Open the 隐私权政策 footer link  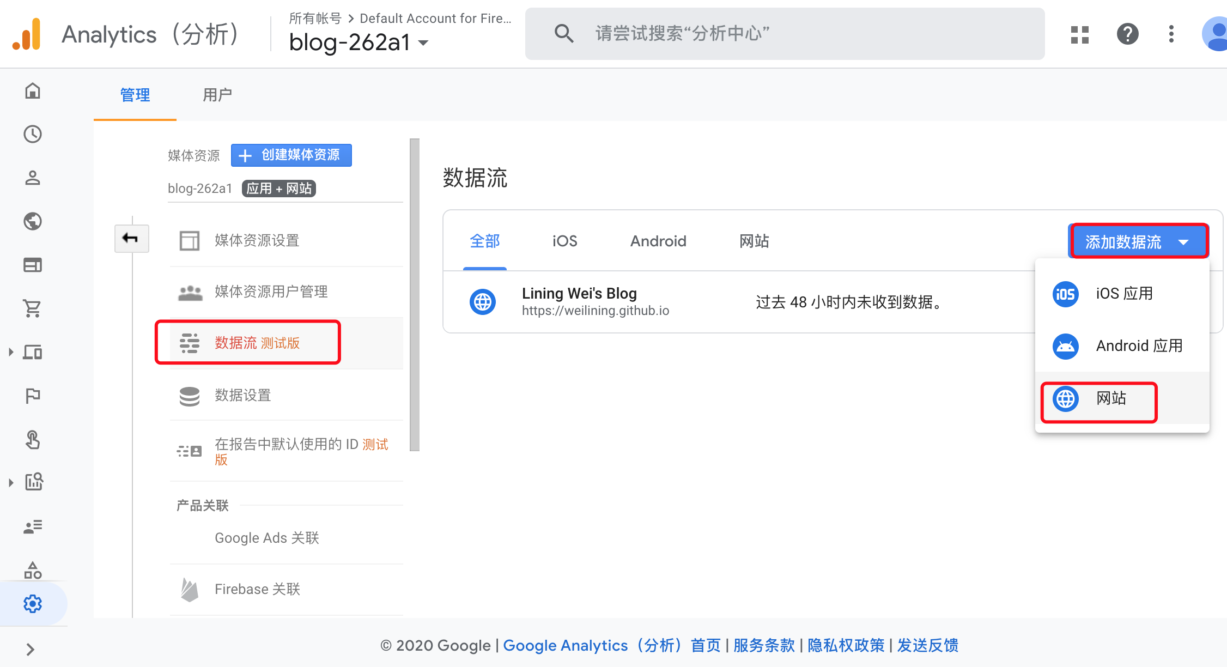point(846,645)
